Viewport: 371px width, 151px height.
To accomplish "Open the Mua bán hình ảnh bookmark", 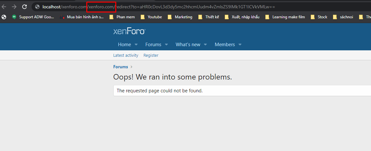I will 82,17.
